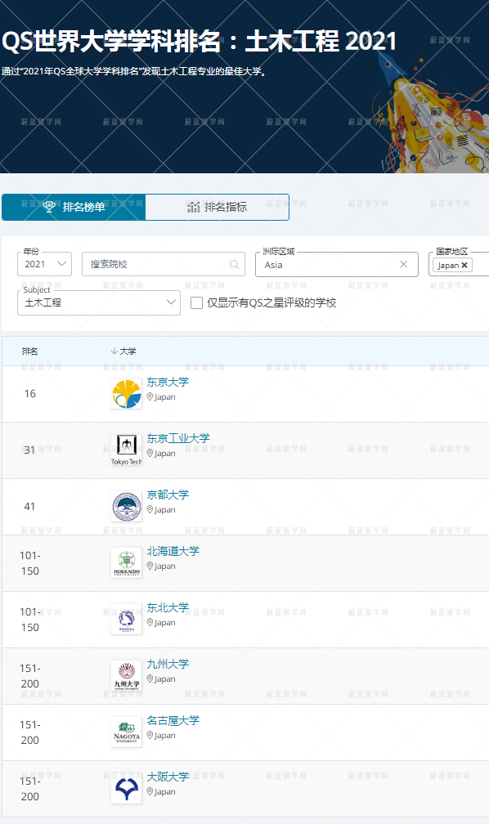Viewport: 489px width, 824px height.
Task: Open the 东京大学 link
Action: click(168, 382)
